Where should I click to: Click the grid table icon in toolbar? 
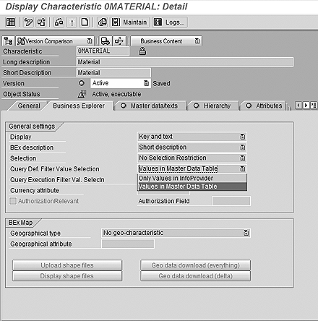point(11,22)
